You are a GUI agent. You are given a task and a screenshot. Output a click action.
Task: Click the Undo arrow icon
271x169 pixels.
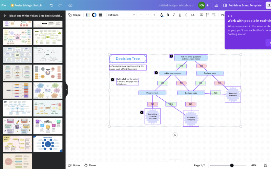(51, 5)
